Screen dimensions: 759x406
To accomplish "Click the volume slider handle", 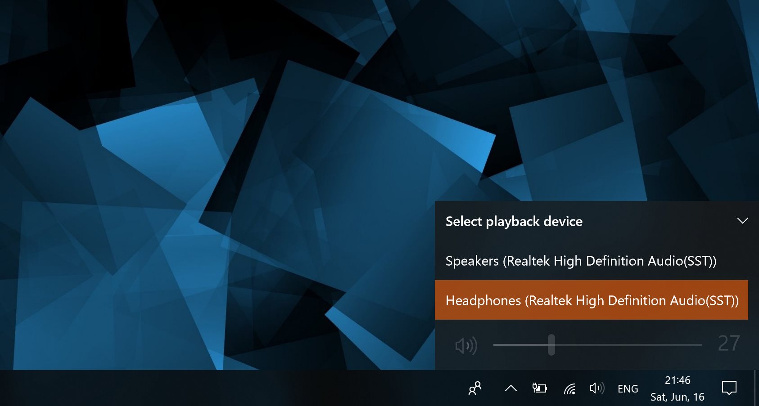I will click(x=551, y=345).
